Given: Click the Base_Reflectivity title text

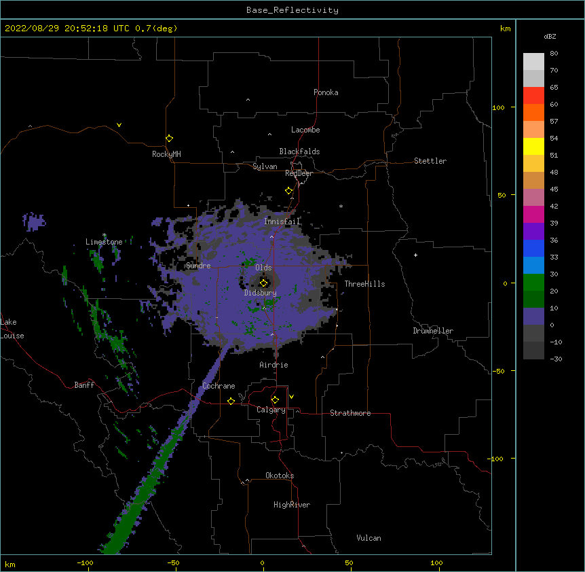Looking at the screenshot, I should pyautogui.click(x=292, y=10).
